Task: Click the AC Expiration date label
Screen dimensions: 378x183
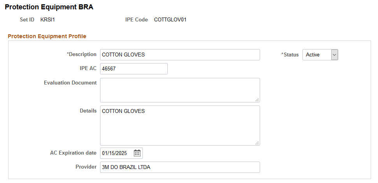Action: 73,153
